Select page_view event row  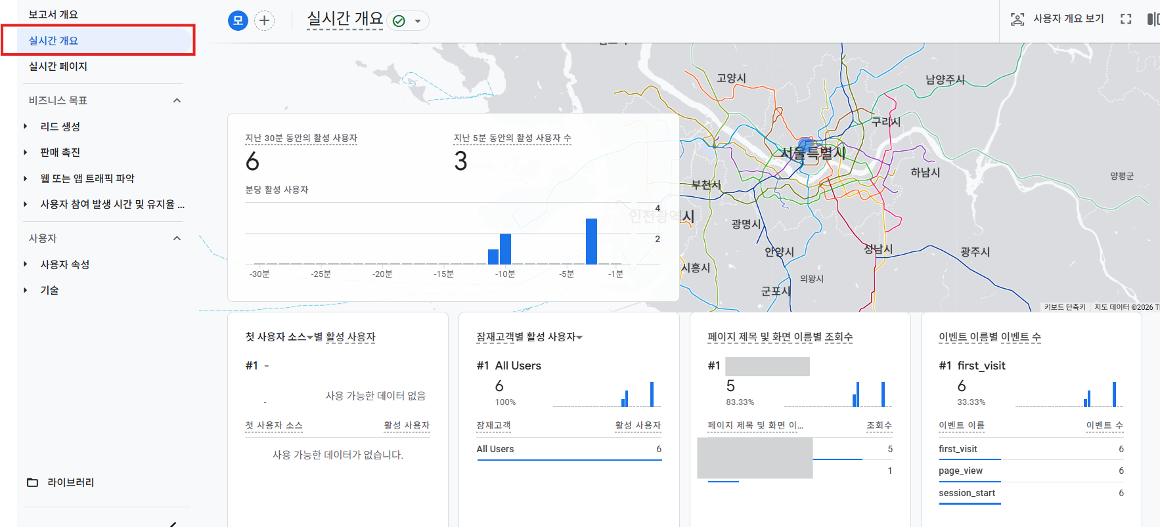[x=1031, y=471]
